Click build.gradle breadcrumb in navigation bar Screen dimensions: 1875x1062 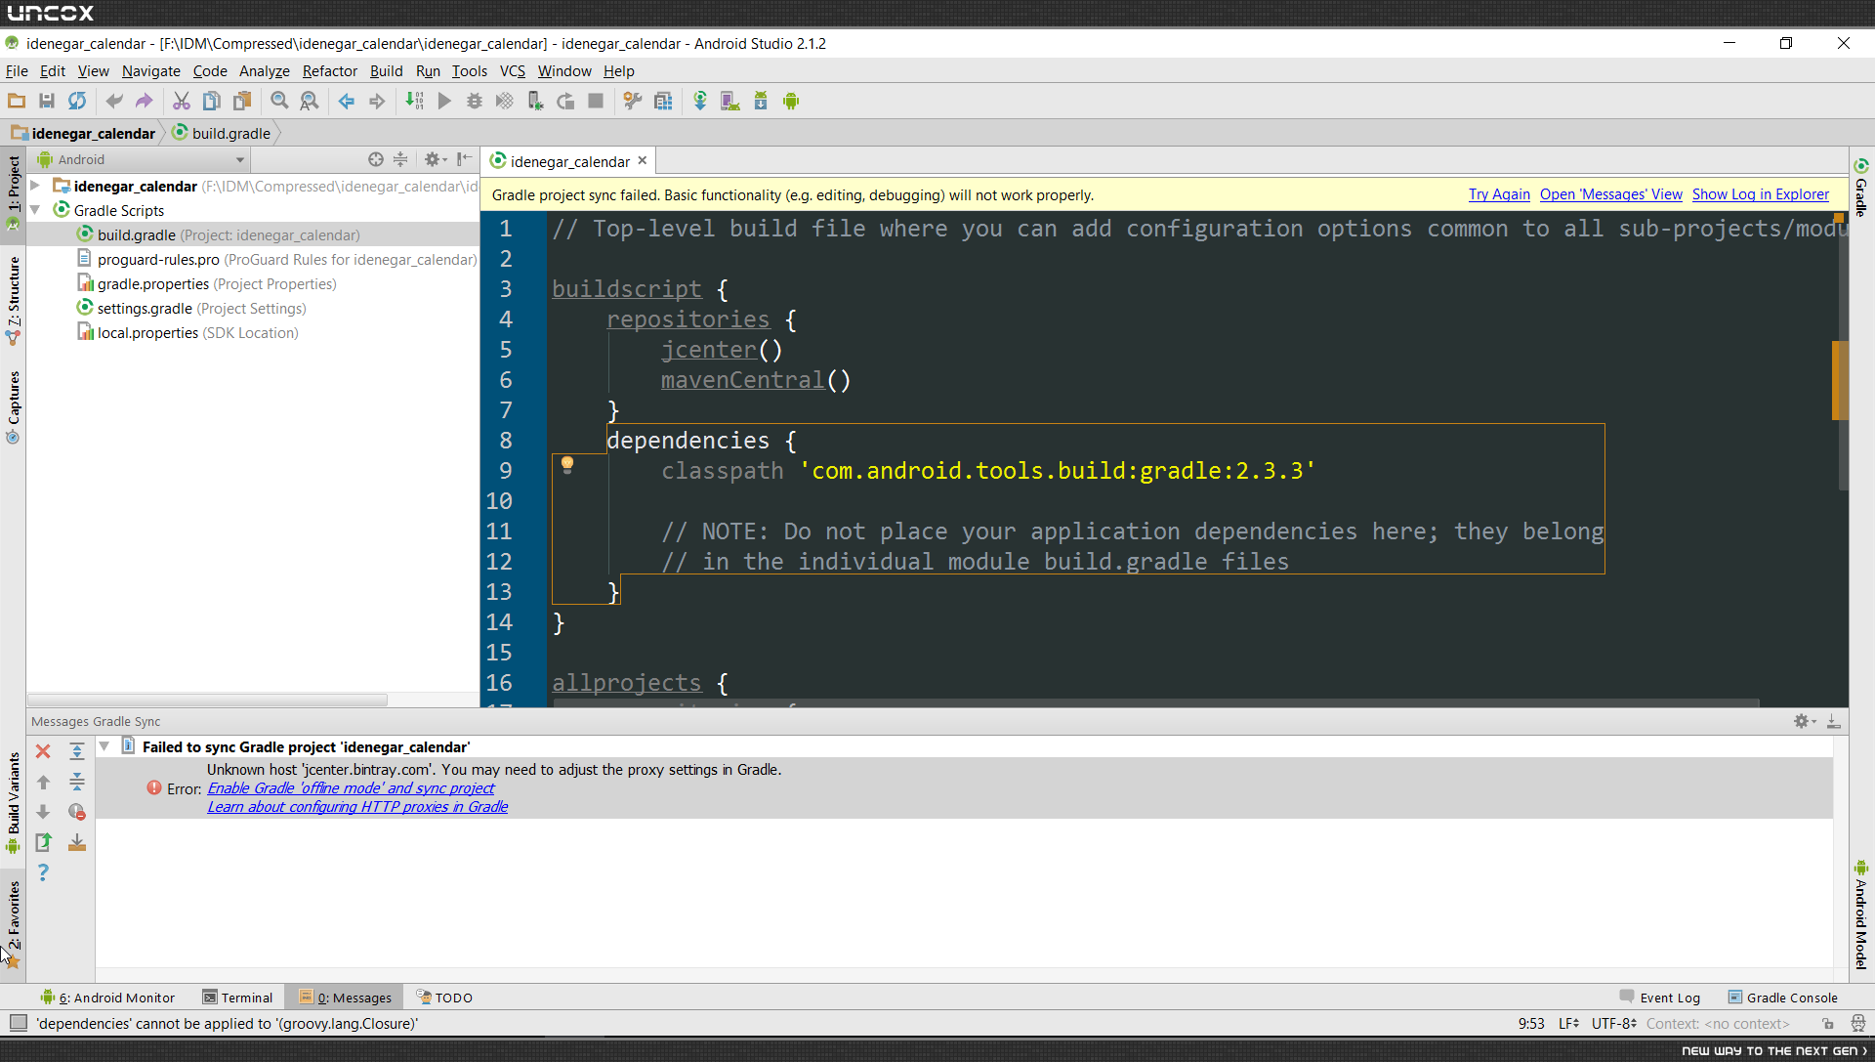pyautogui.click(x=222, y=133)
